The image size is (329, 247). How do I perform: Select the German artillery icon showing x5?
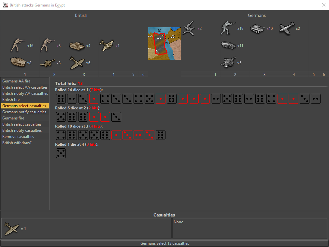(x=228, y=63)
